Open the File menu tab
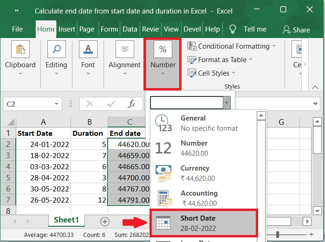The width and height of the screenshot is (325, 242). point(17,29)
